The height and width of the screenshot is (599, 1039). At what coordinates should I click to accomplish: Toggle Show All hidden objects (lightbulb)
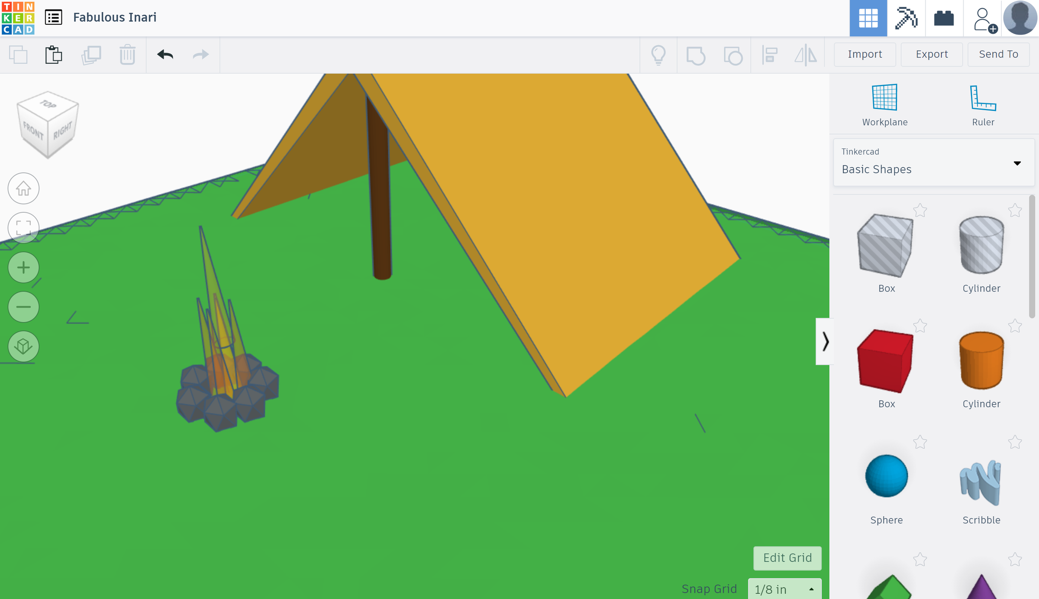(x=659, y=55)
